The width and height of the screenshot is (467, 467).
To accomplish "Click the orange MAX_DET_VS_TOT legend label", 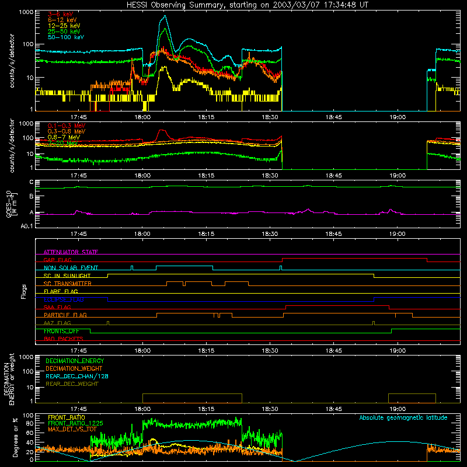I will click(72, 429).
